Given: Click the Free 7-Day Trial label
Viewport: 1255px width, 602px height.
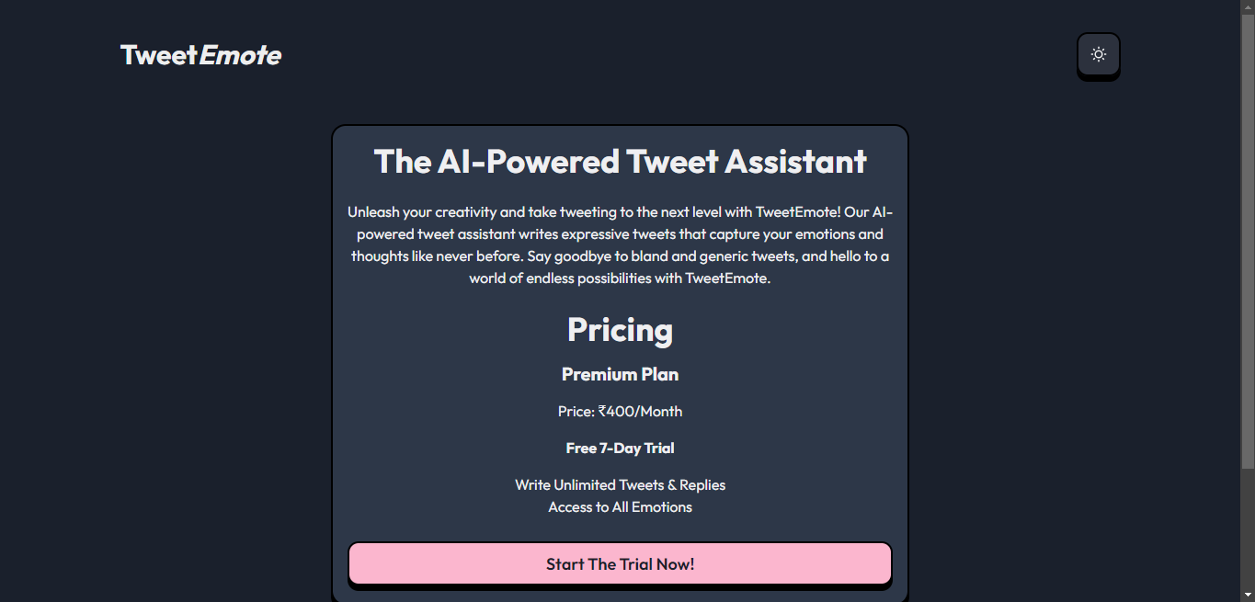Looking at the screenshot, I should click(x=620, y=448).
